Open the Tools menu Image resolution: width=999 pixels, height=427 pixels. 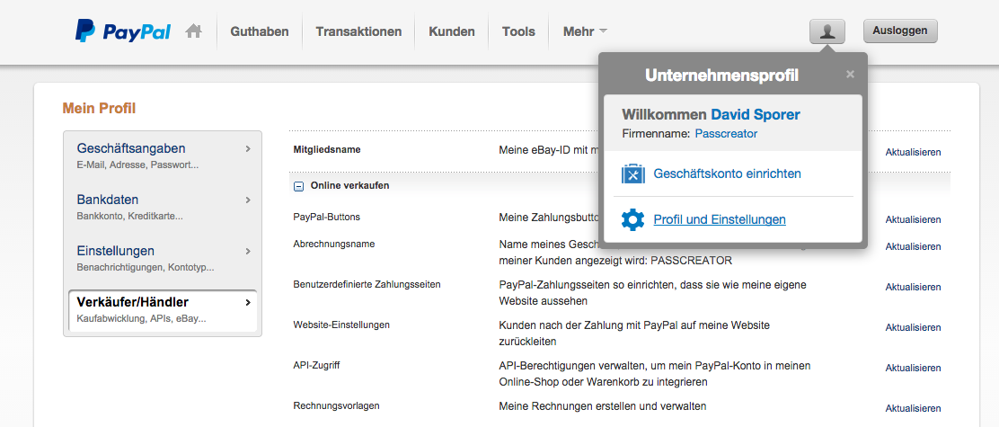coord(518,31)
